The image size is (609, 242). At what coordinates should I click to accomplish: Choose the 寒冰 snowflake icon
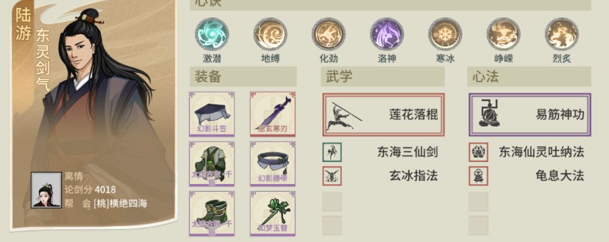tap(445, 34)
